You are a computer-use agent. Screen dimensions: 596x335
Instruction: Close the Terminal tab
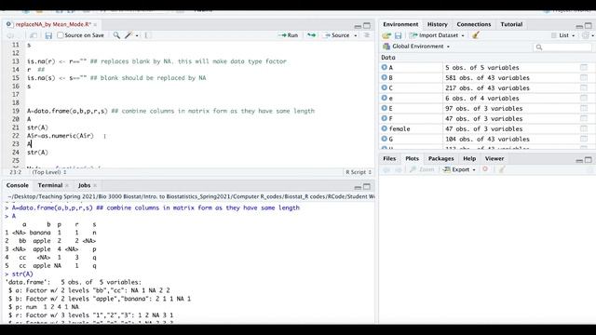67,186
